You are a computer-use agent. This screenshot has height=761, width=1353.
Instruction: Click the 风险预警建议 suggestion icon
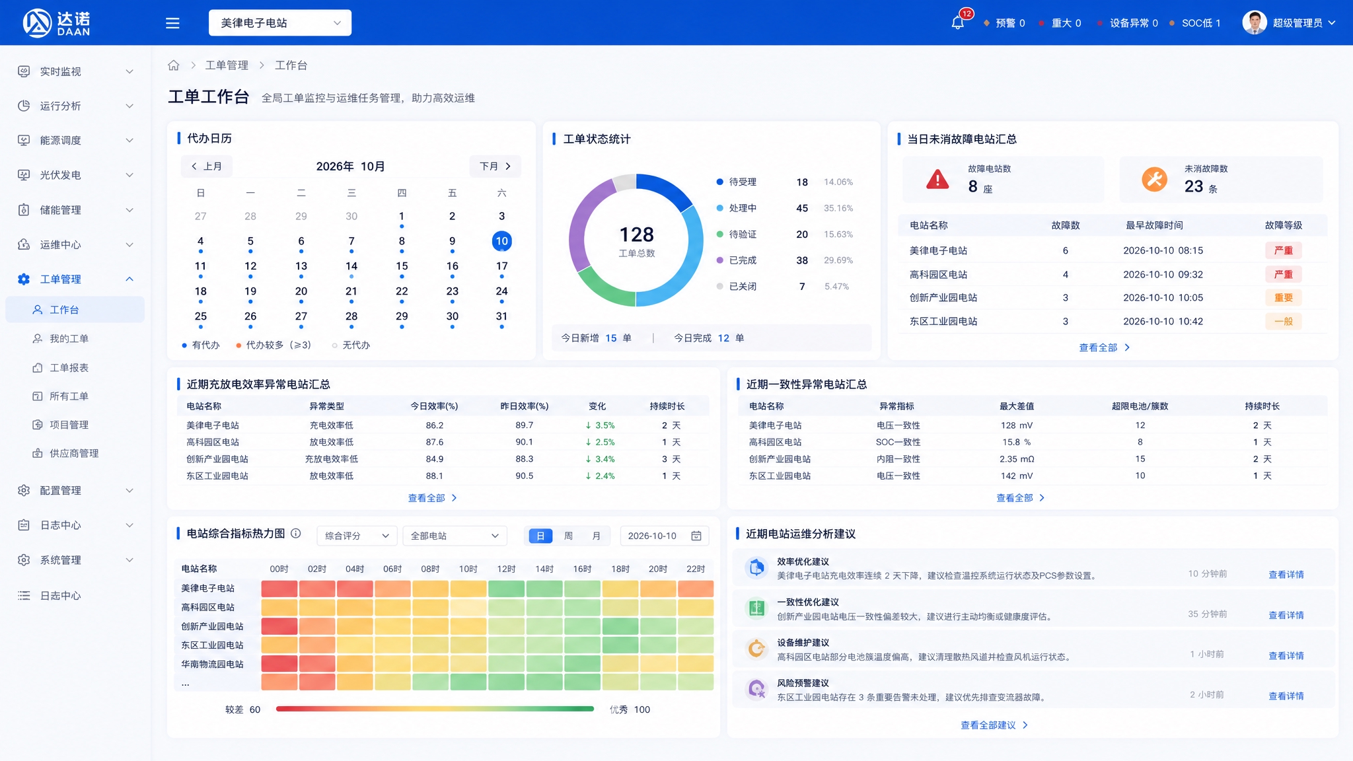756,690
